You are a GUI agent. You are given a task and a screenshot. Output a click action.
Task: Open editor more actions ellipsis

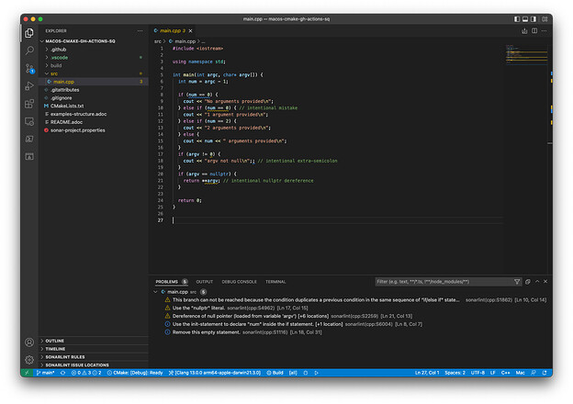[x=545, y=31]
